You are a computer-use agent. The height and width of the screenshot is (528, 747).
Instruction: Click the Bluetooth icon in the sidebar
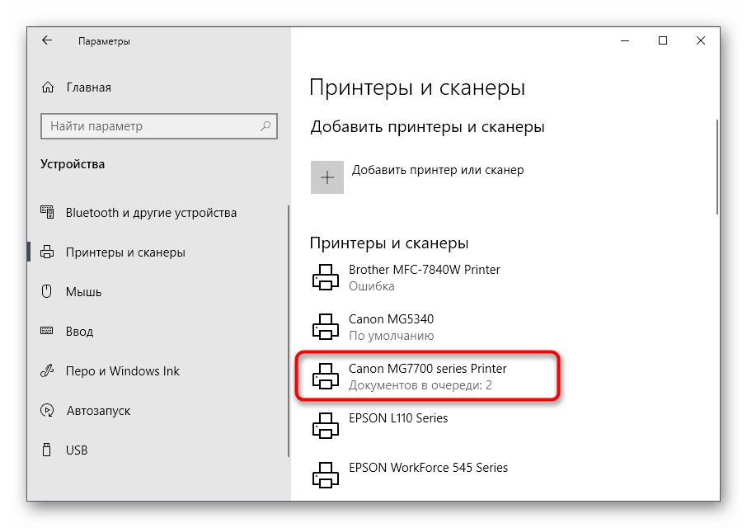47,212
